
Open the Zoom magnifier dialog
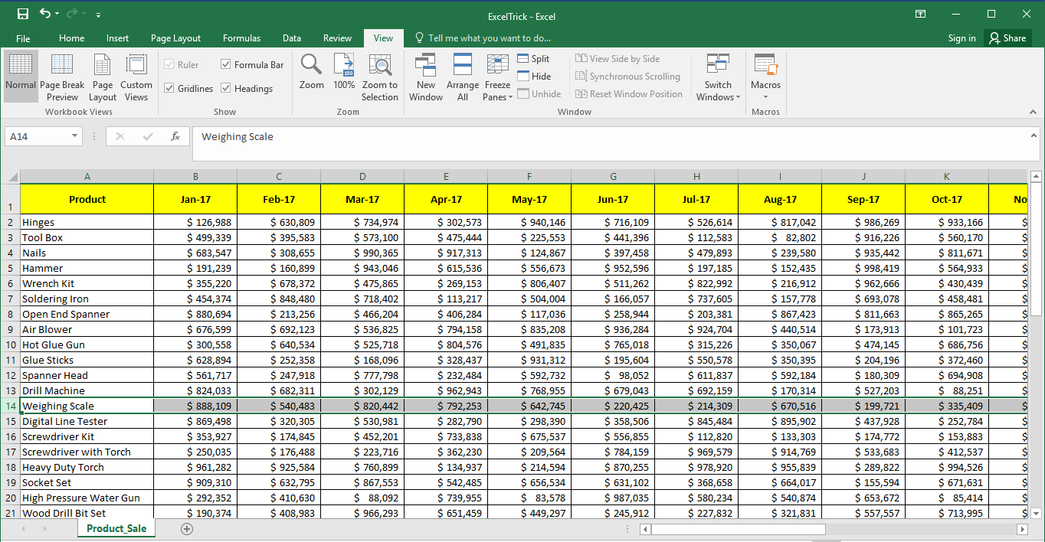click(x=311, y=73)
